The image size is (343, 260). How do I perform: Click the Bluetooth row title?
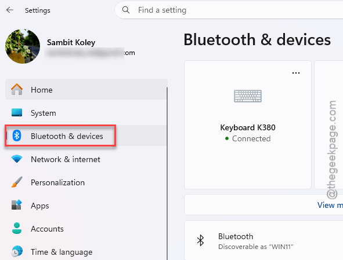(236, 236)
